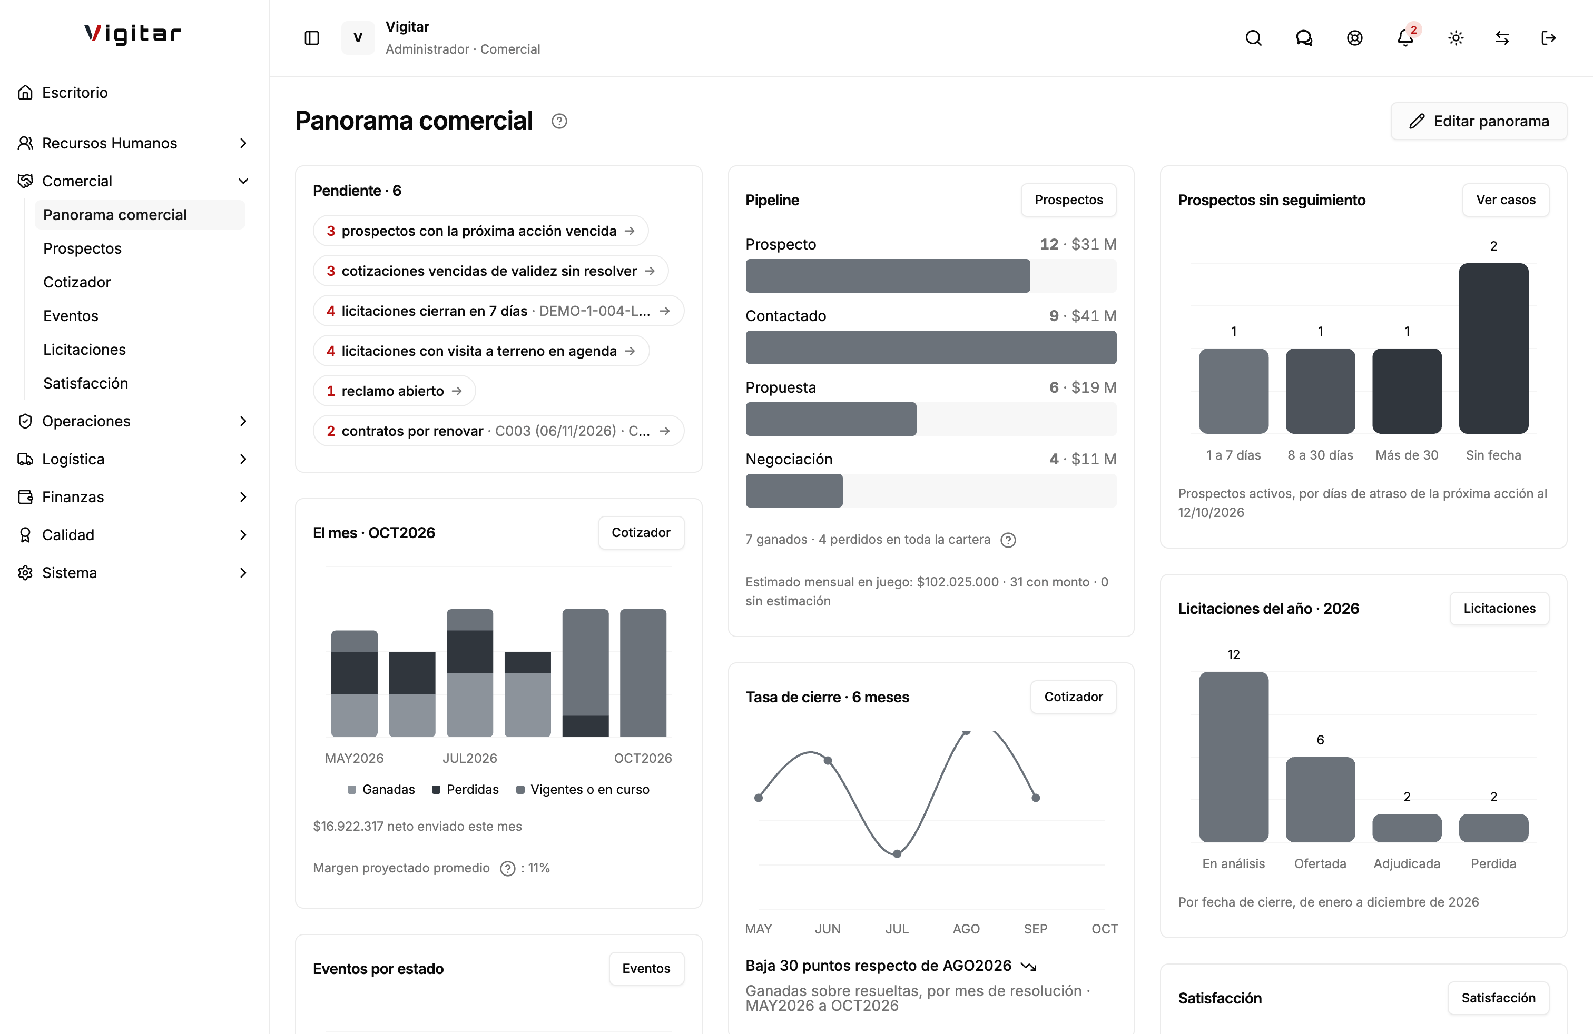Click the logout icon

(x=1548, y=38)
